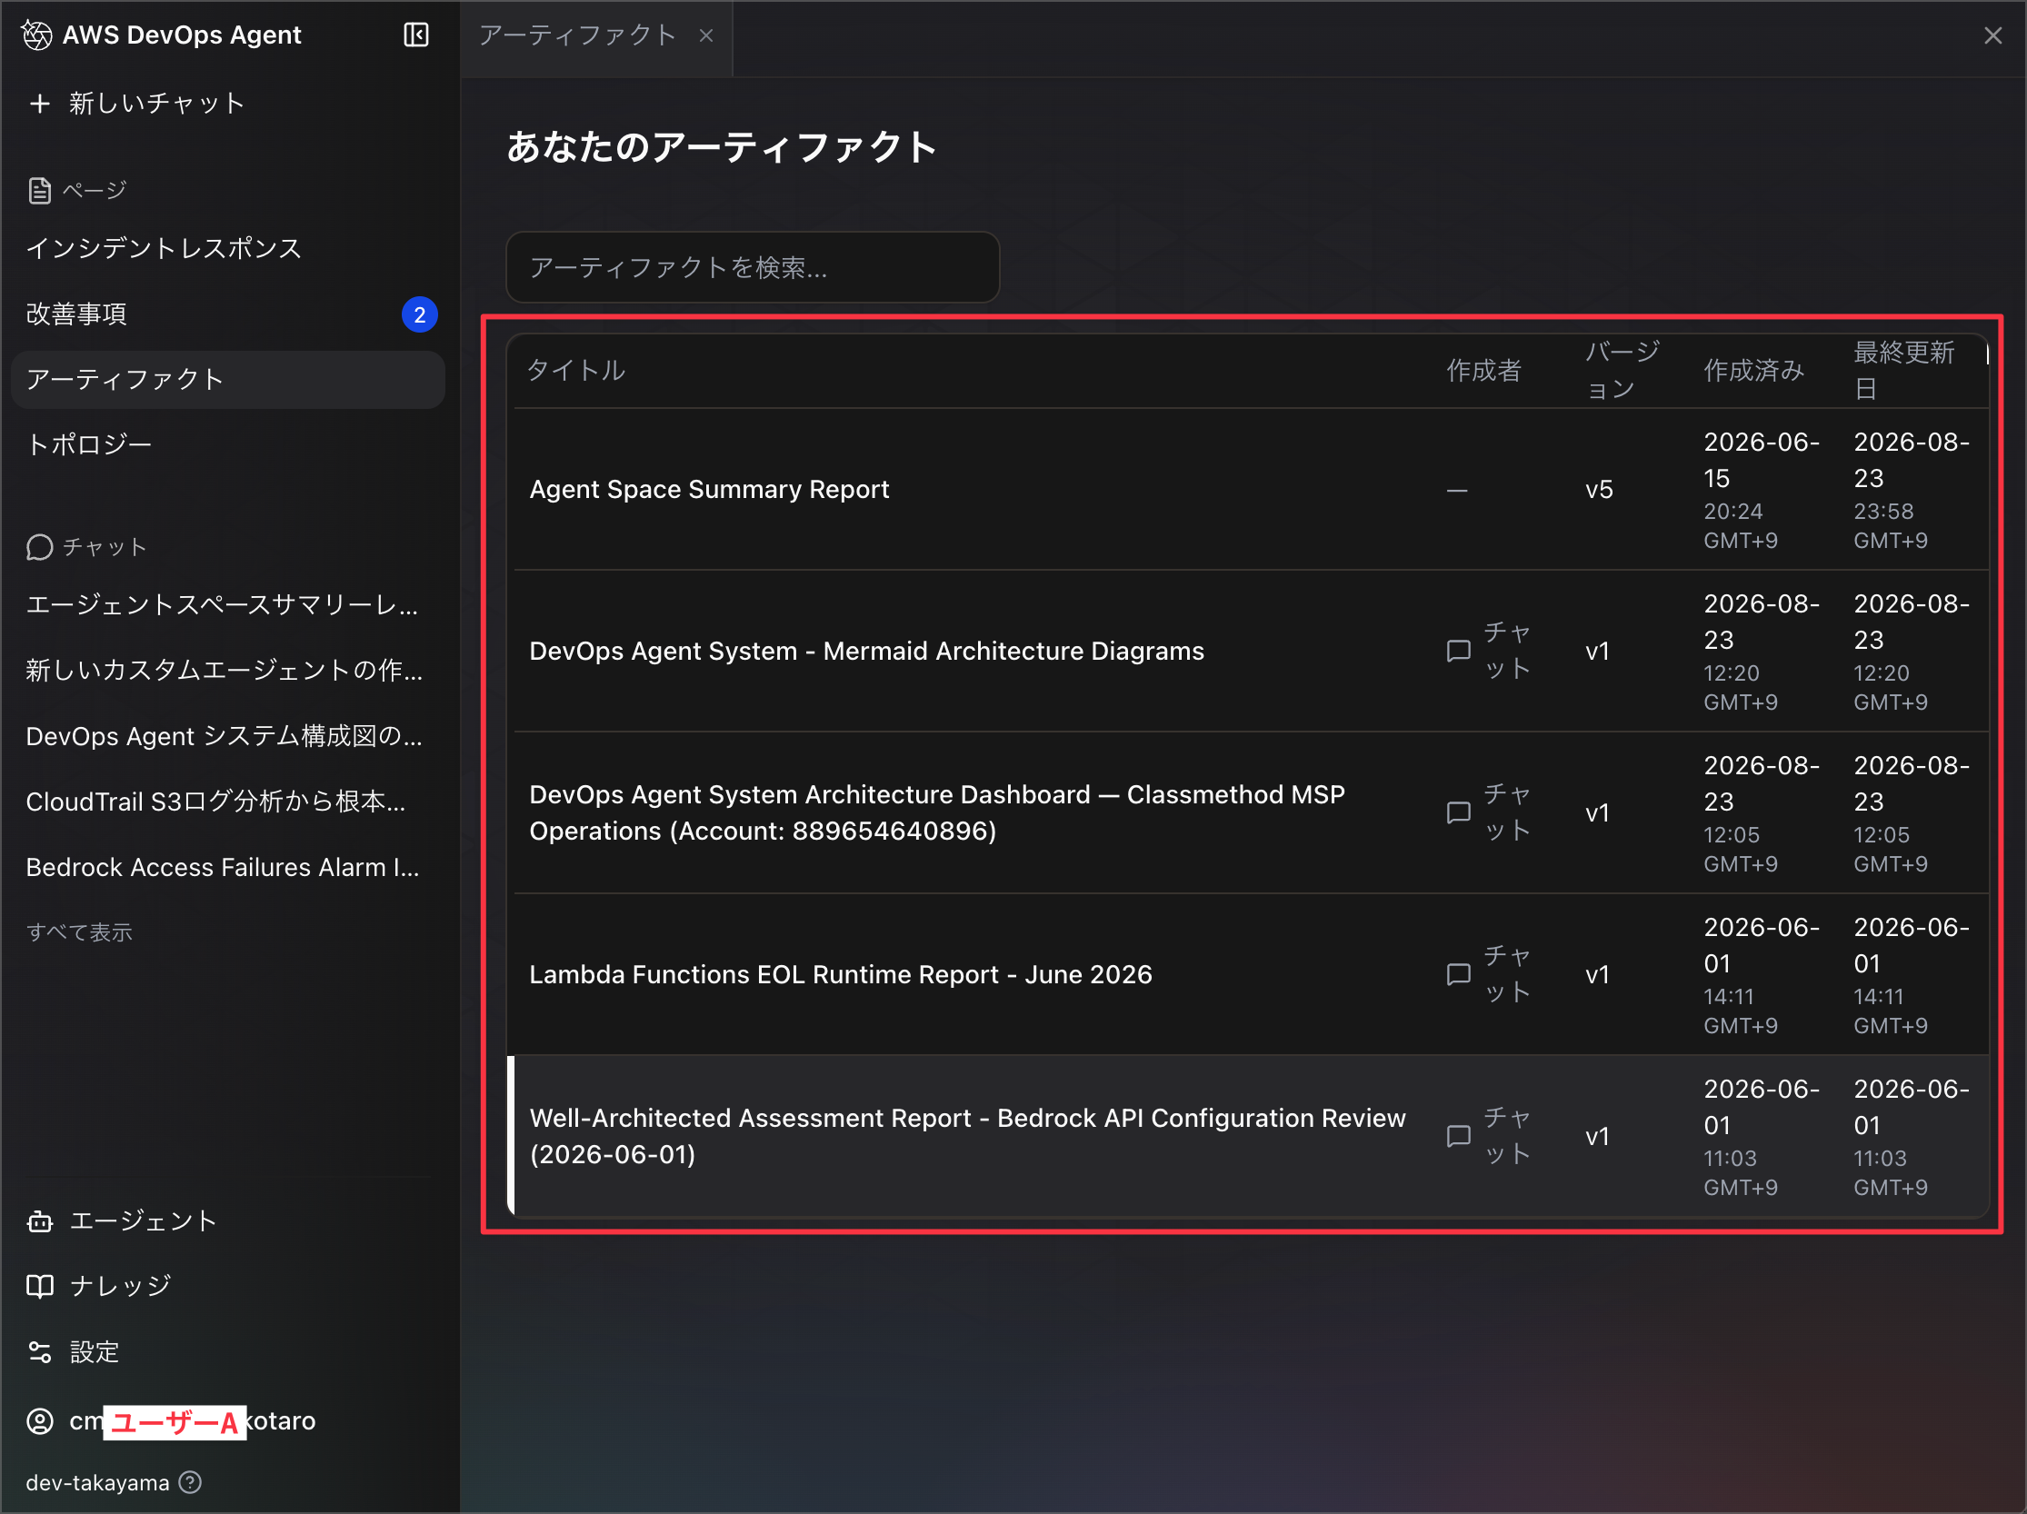Screen dimensions: 2027x1514
Task: Open the トポロジー page
Action: click(x=89, y=444)
